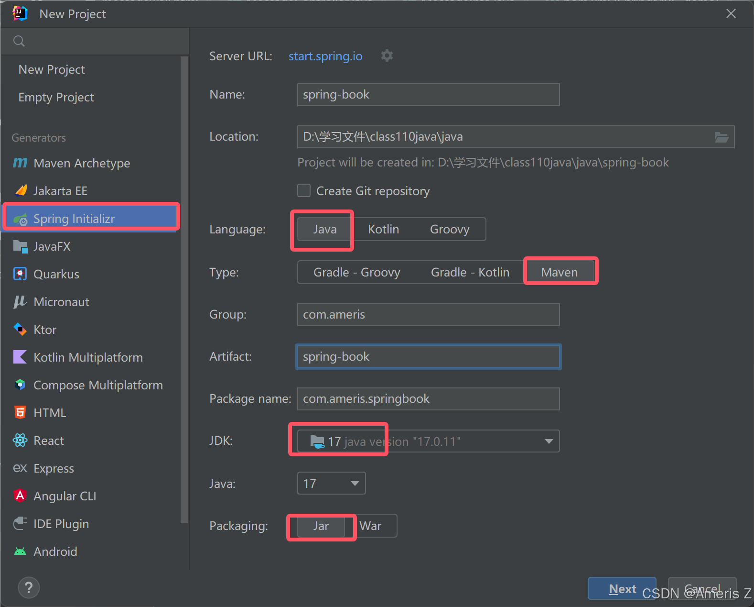Select Android generator entry
This screenshot has height=607, width=754.
[91, 552]
